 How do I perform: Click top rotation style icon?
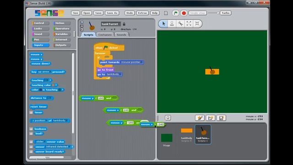point(81,22)
